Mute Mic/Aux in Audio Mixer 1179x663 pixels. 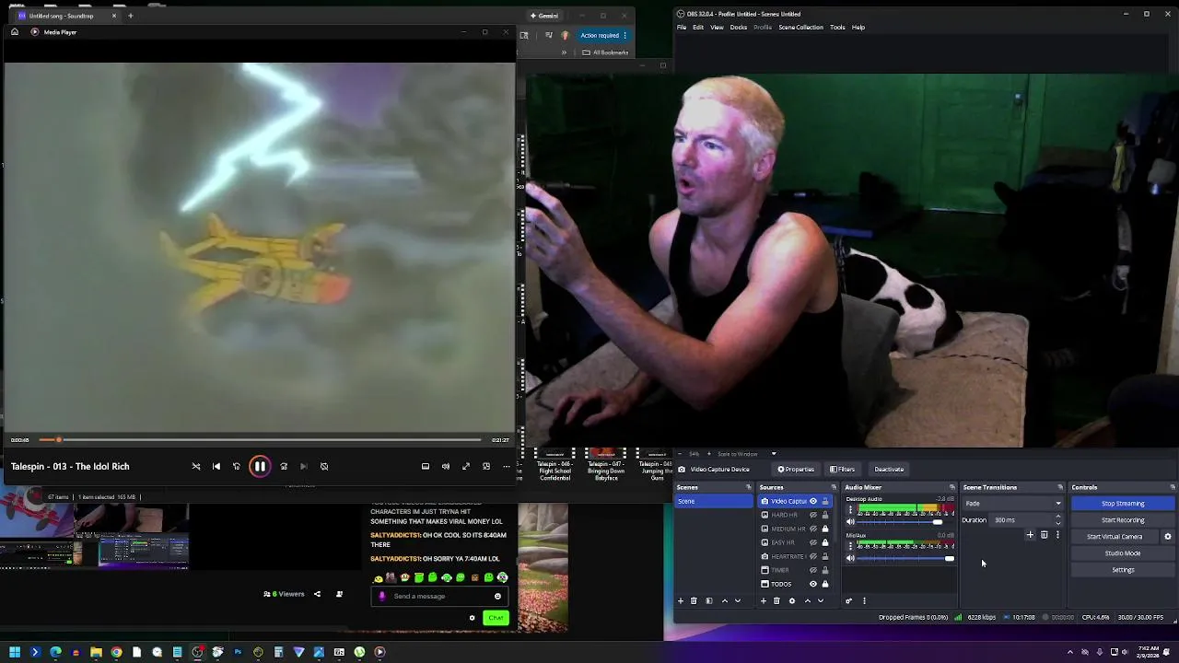(x=850, y=559)
